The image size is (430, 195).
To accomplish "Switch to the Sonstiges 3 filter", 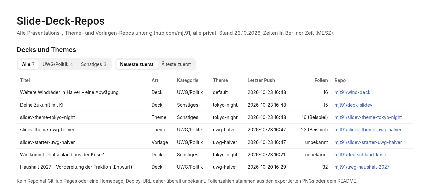I will click(x=94, y=64).
